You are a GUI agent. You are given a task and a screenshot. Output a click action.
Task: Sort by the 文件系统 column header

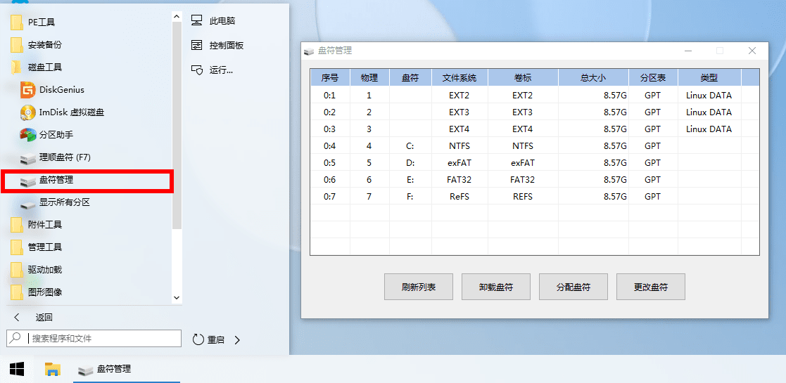459,78
